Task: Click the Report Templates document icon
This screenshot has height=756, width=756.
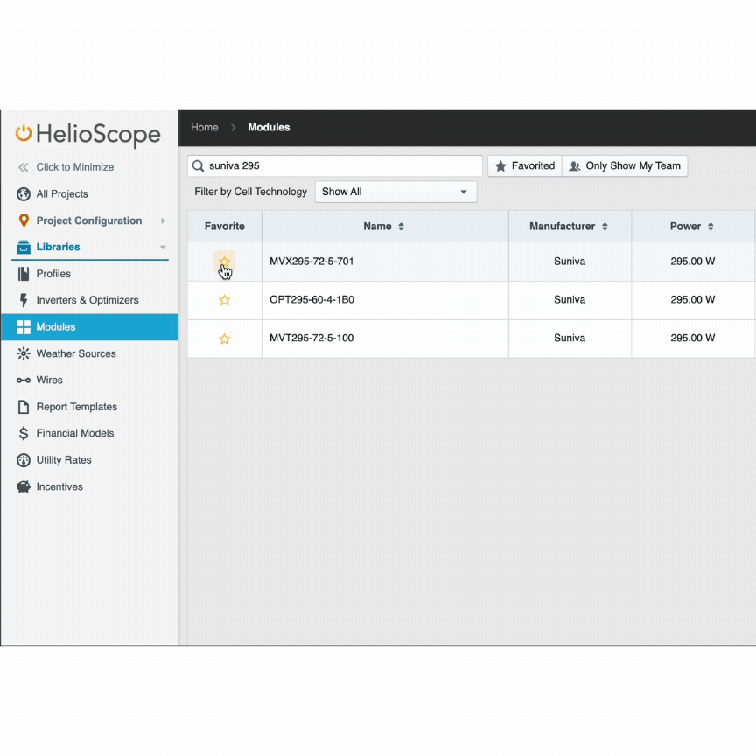Action: point(23,407)
